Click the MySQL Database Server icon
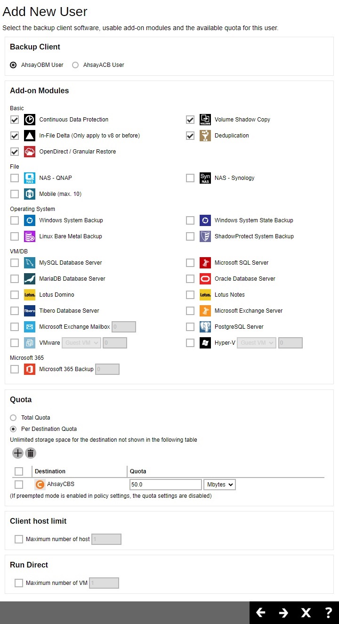This screenshot has height=624, width=339. [30, 263]
